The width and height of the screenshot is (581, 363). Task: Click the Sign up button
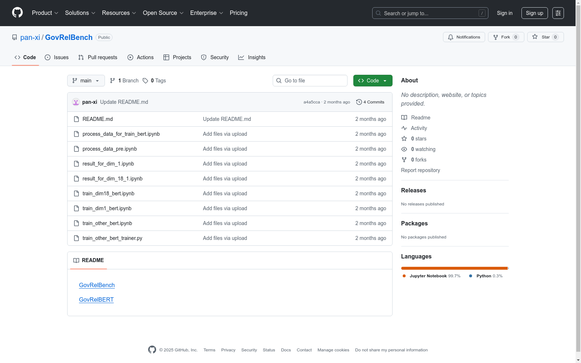[x=535, y=13]
